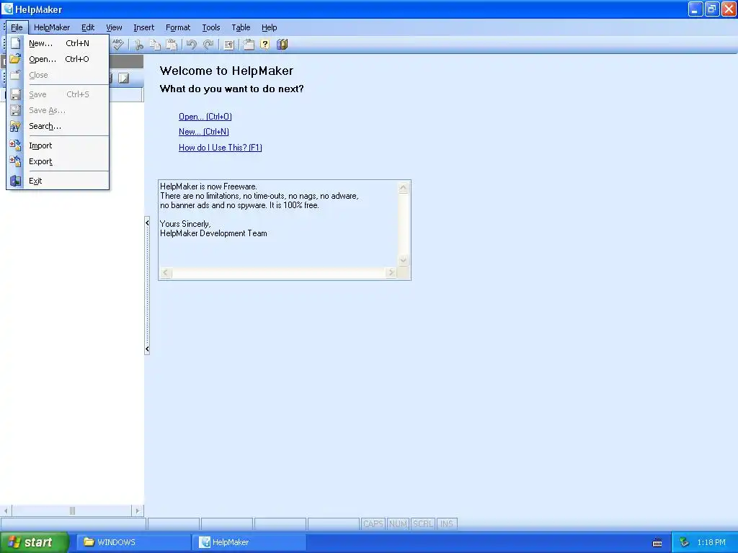Image resolution: width=738 pixels, height=553 pixels.
Task: Click the notepad icon left of help icon
Action: (x=249, y=45)
